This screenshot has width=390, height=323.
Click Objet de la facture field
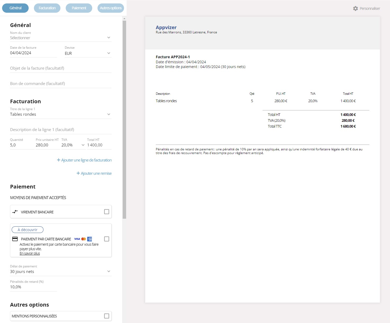click(61, 68)
